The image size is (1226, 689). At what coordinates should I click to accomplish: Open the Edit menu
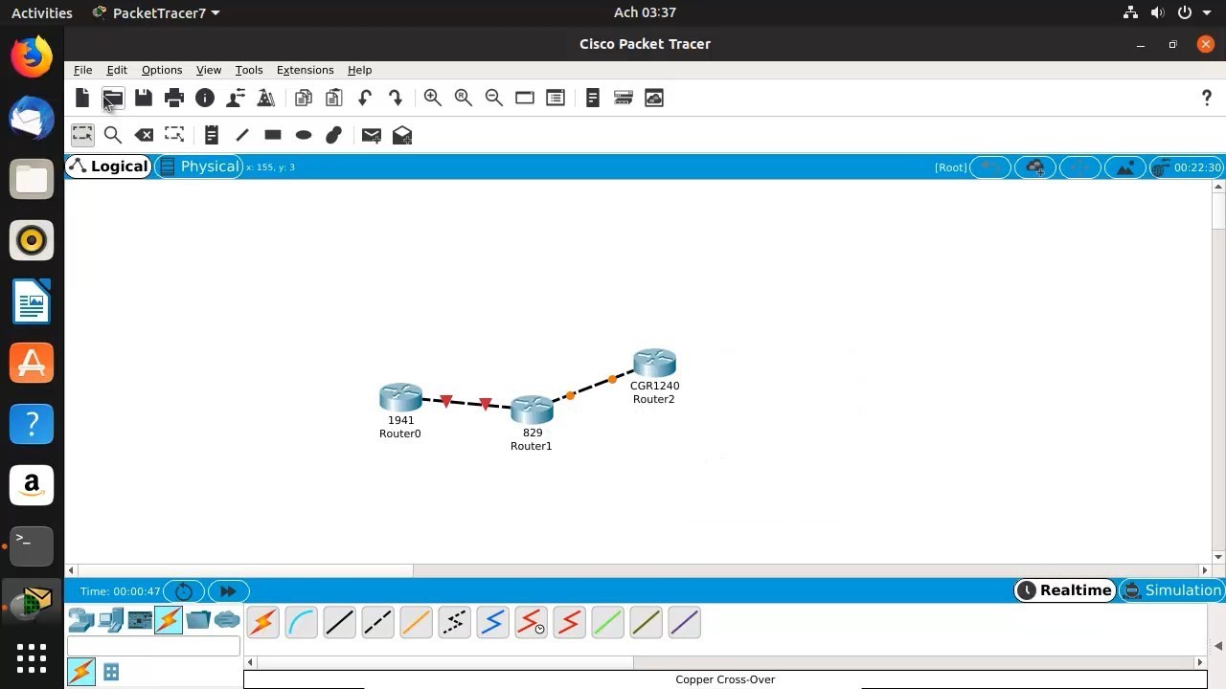pos(117,70)
